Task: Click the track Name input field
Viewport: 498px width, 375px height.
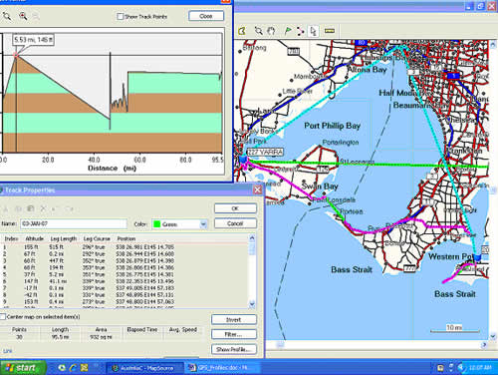Action: [74, 223]
